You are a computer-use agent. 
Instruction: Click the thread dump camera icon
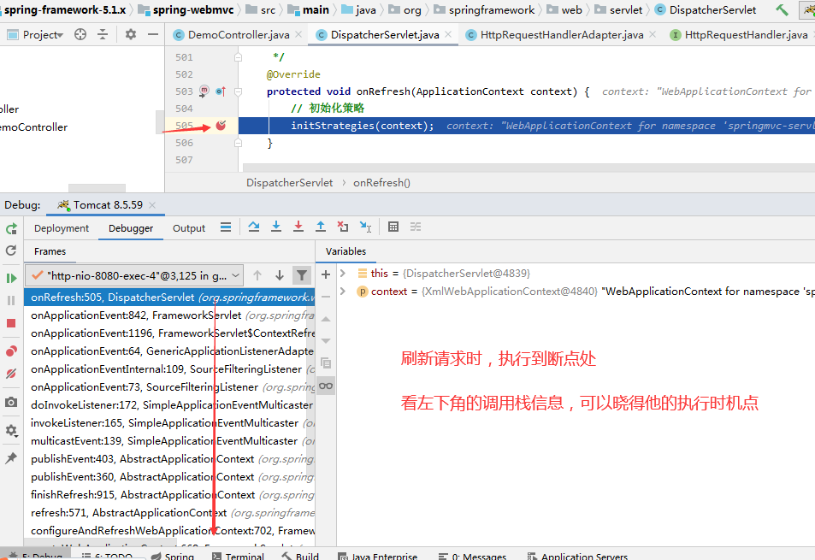pos(11,402)
